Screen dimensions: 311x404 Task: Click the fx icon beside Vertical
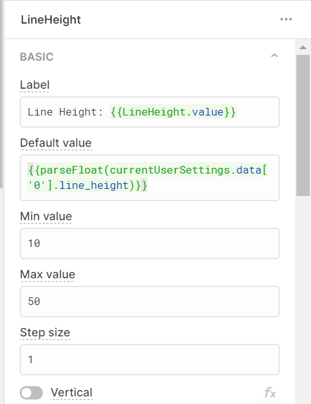click(x=270, y=393)
